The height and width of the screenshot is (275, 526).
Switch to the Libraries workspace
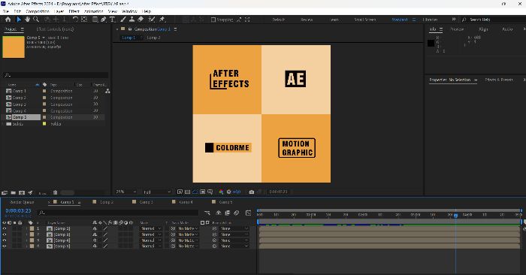(x=430, y=20)
